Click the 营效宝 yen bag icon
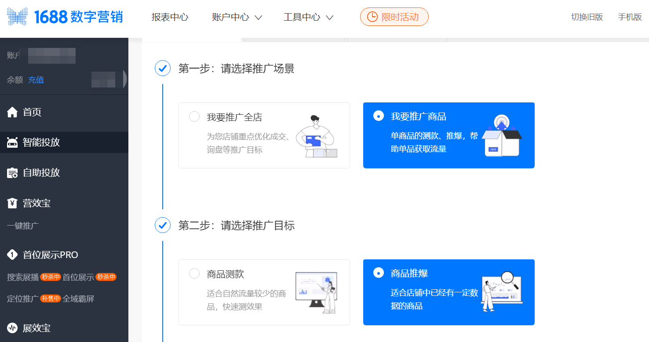 point(12,203)
